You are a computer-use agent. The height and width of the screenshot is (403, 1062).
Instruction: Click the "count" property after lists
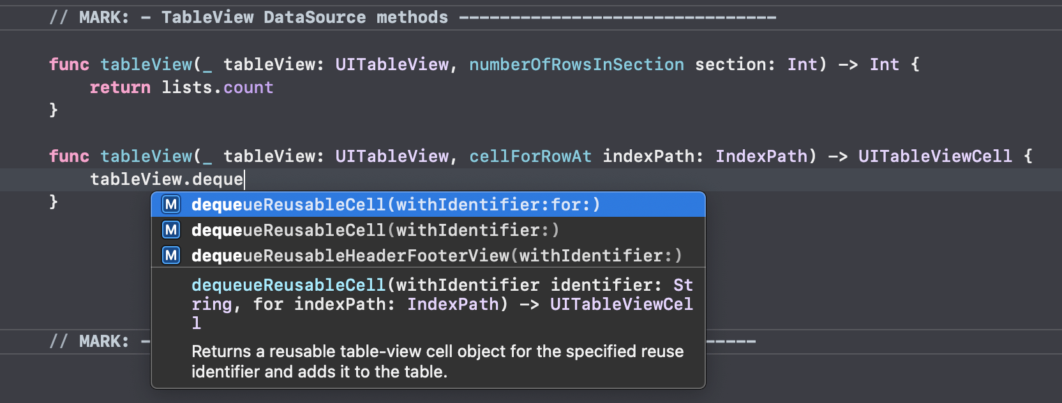[248, 87]
